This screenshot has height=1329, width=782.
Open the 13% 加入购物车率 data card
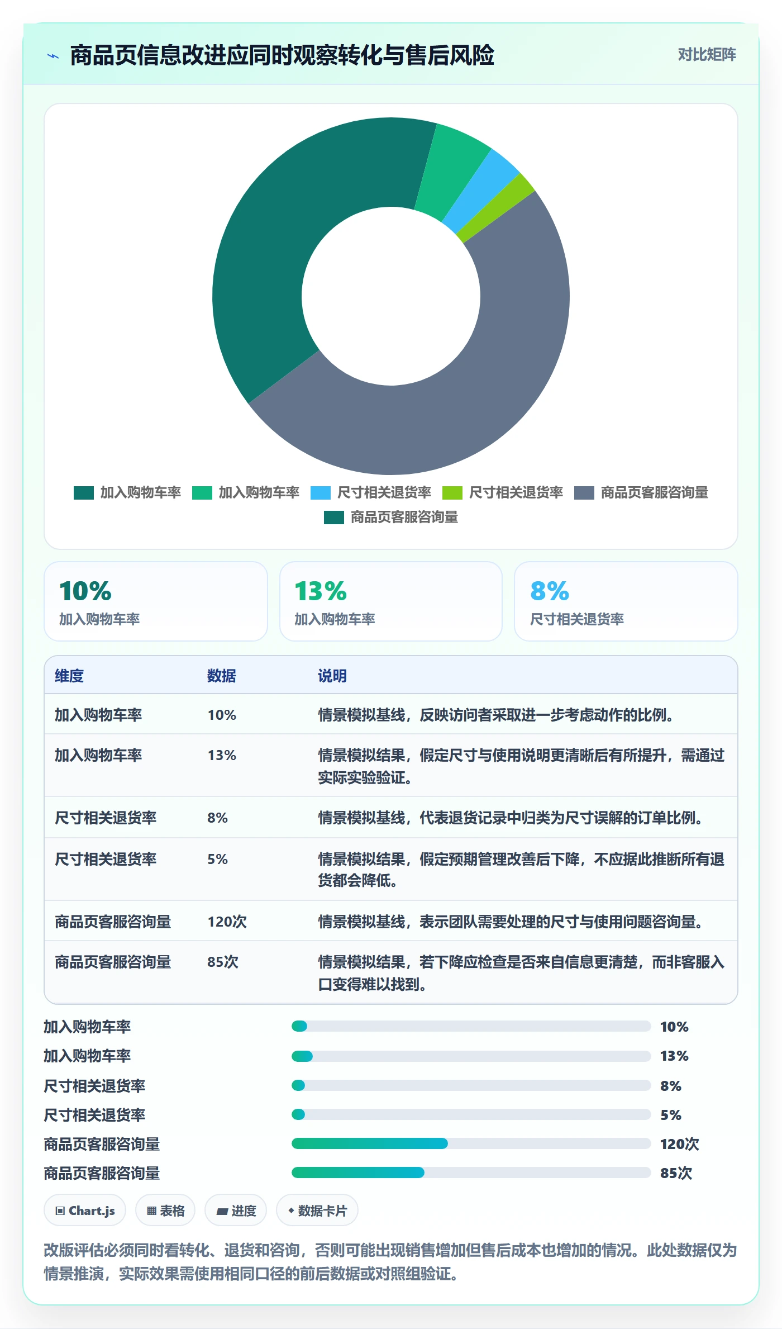coord(391,601)
